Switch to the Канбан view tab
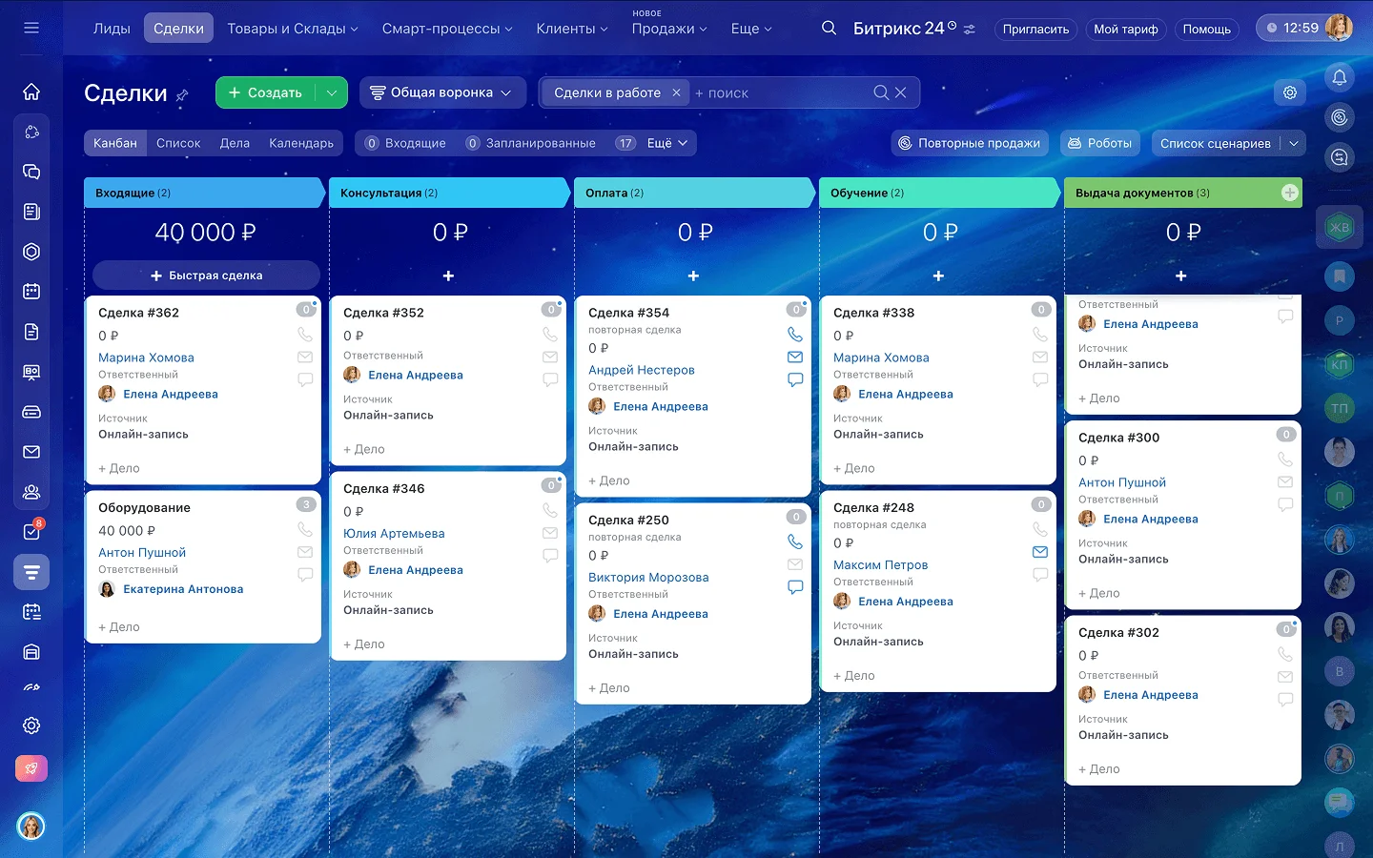This screenshot has height=858, width=1373. pos(115,143)
